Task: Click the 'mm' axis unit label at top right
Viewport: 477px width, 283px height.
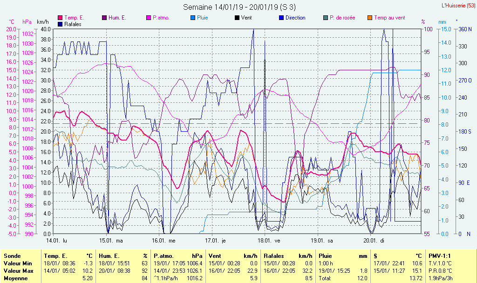Action: point(443,22)
